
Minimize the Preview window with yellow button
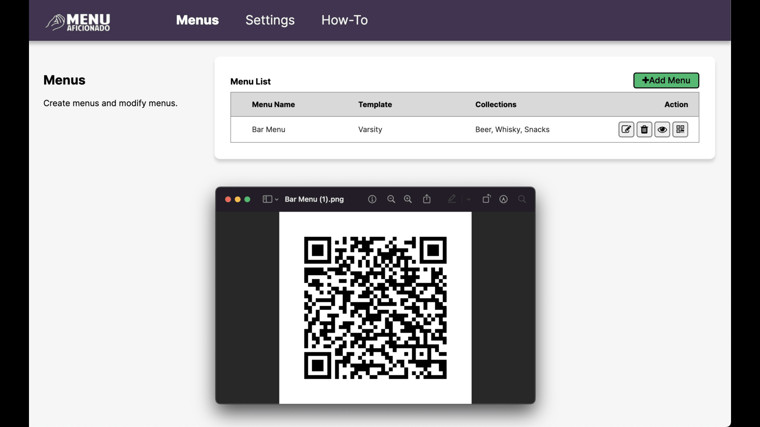click(x=237, y=199)
